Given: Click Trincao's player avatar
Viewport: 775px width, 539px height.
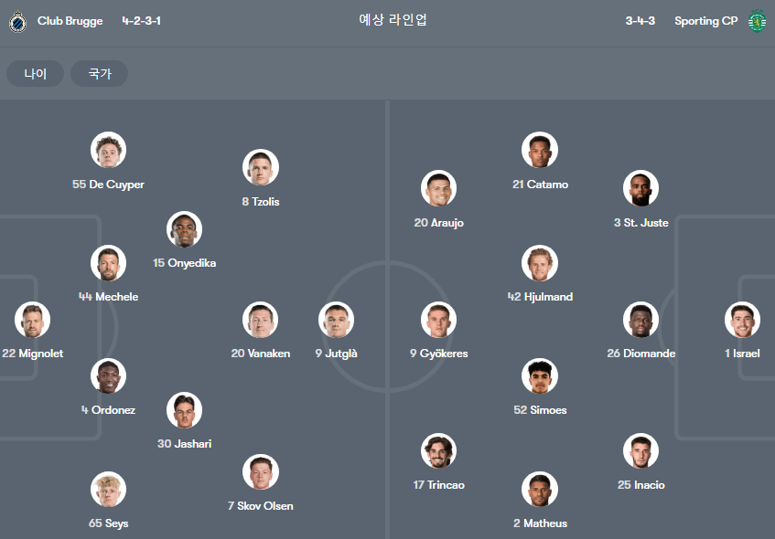Looking at the screenshot, I should click(438, 451).
